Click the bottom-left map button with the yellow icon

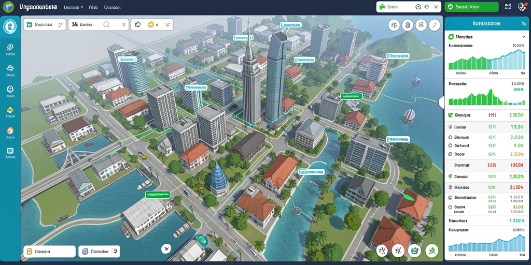49,252
